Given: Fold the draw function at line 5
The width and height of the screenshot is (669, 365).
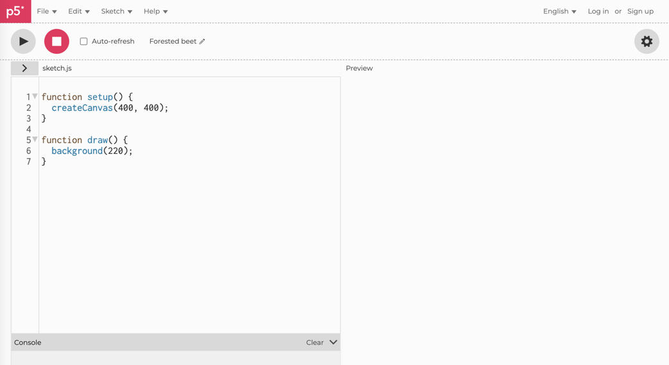Looking at the screenshot, I should point(35,140).
